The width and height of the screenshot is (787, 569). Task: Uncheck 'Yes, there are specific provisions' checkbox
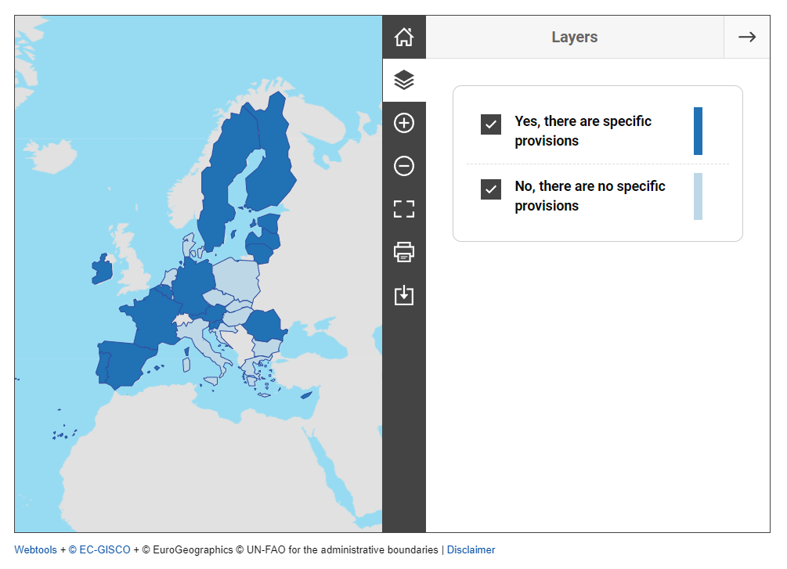491,124
